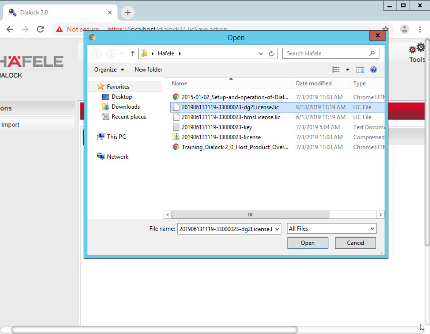Viewport: 430px width, 334px height.
Task: Expand the root breadcrumb arrow before Hafele
Action: (153, 54)
